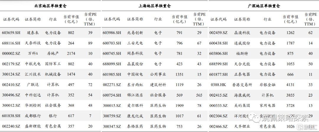Viewport: 319px width, 132px height.
Task: Click stock code 002459.SZ
Action: [219, 33]
